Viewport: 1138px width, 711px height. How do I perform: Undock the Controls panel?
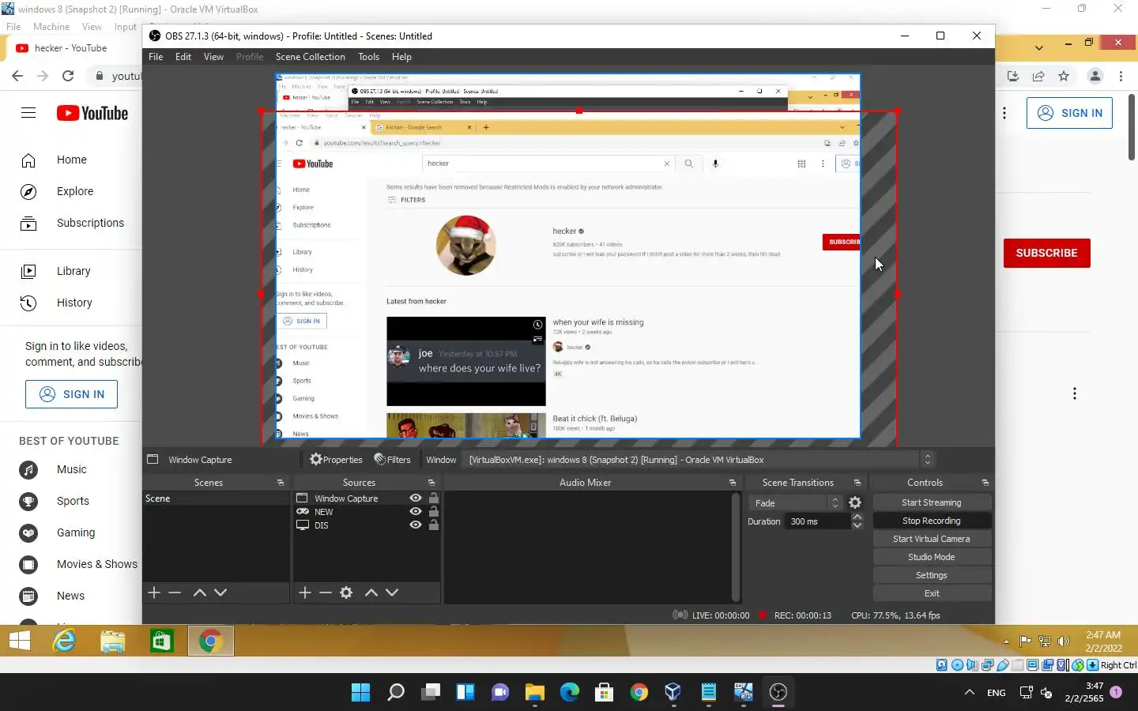(x=985, y=483)
